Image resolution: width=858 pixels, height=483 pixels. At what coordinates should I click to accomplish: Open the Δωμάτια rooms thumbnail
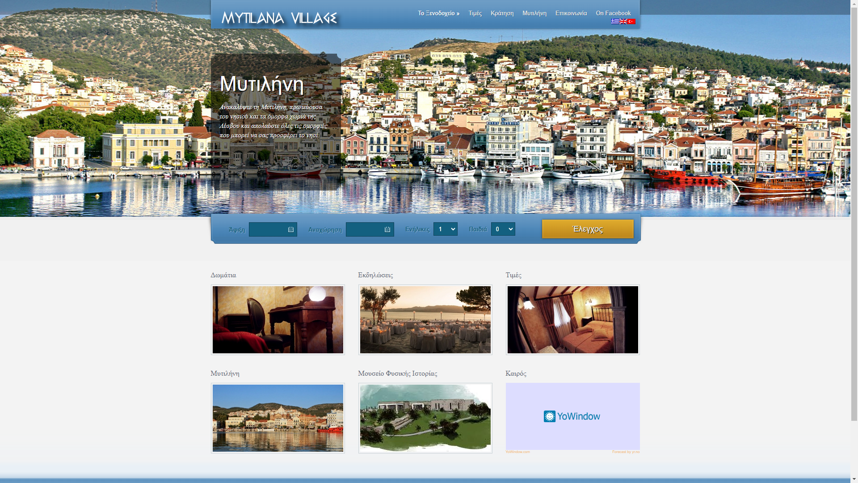click(278, 320)
